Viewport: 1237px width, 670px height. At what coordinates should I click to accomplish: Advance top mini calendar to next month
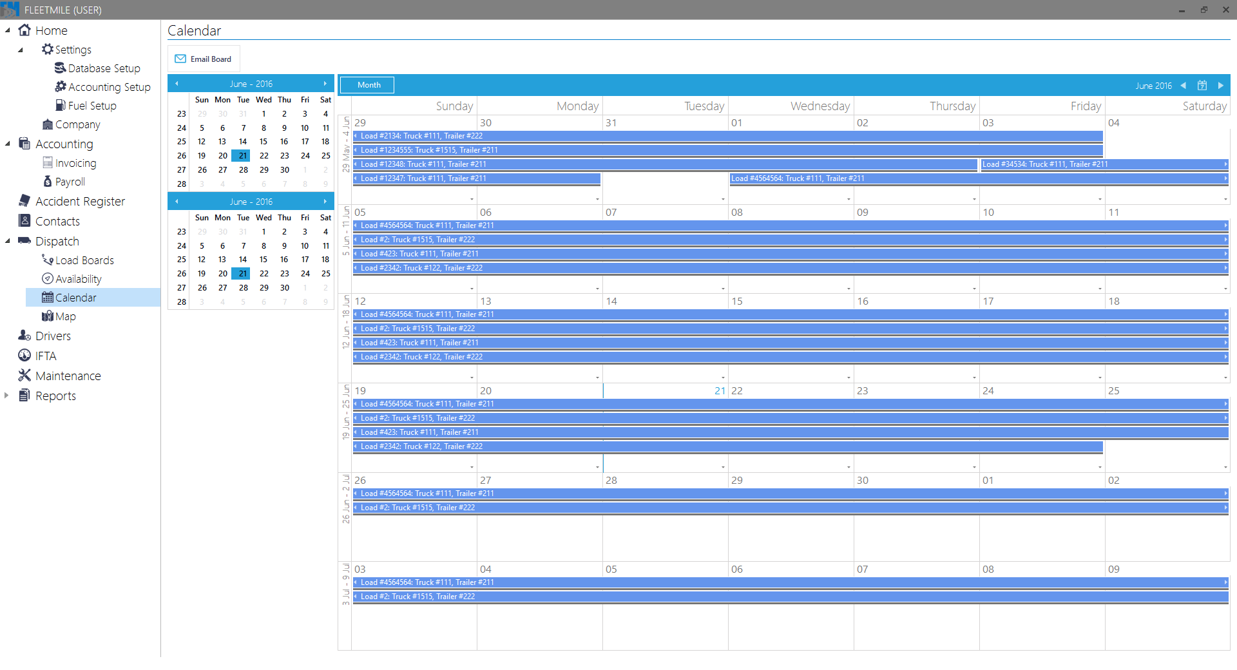tap(325, 84)
